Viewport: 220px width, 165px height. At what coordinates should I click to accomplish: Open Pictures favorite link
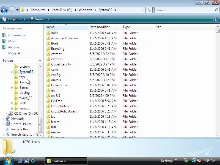pos(14,47)
